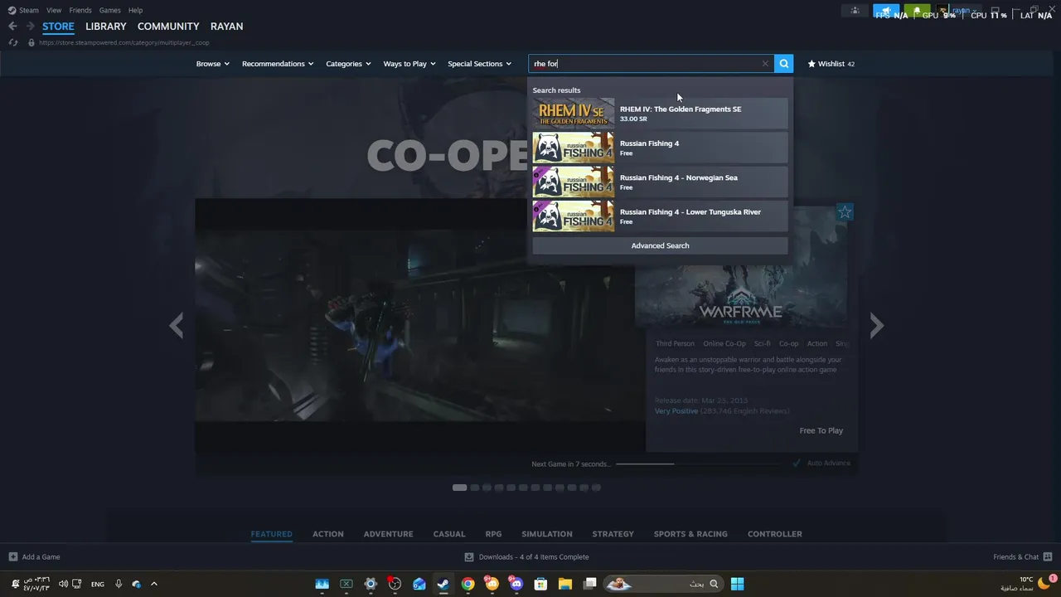Clear the store search text with X

point(765,64)
